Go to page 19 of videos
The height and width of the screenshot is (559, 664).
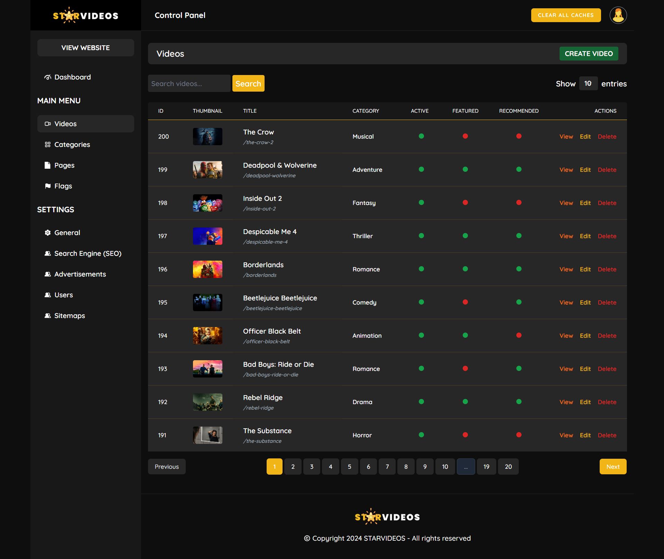click(486, 467)
